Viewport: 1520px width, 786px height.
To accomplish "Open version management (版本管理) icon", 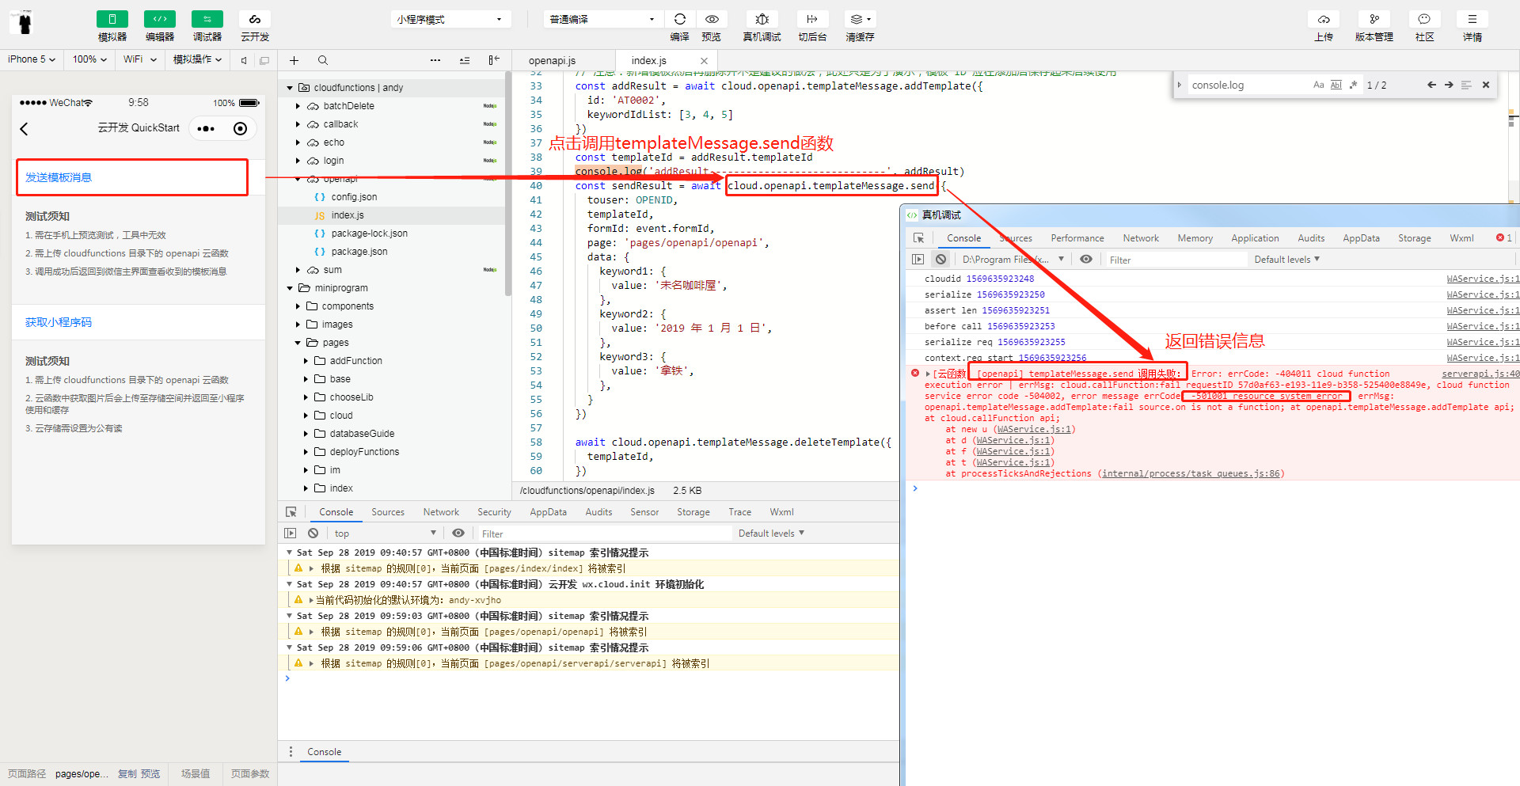I will [x=1374, y=19].
